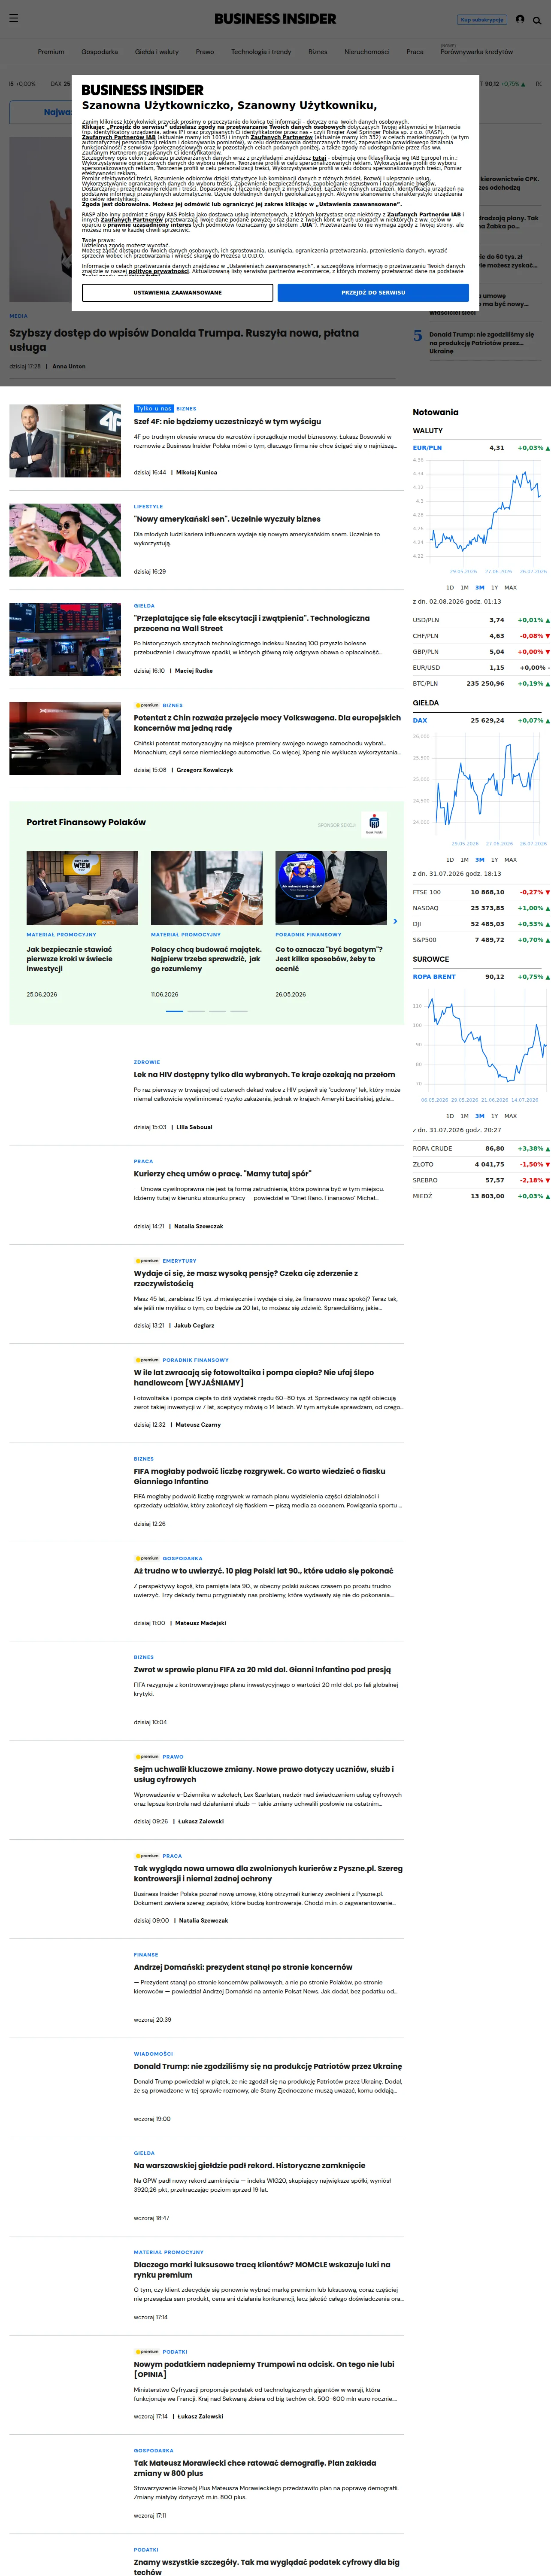Screen dimensions: 551x2576
Task: Open the DAX quote link
Action: (420, 720)
